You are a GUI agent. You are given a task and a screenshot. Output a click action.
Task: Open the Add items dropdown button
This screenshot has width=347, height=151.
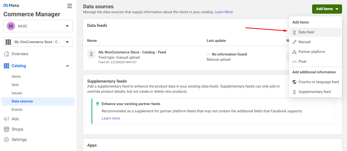tap(327, 9)
